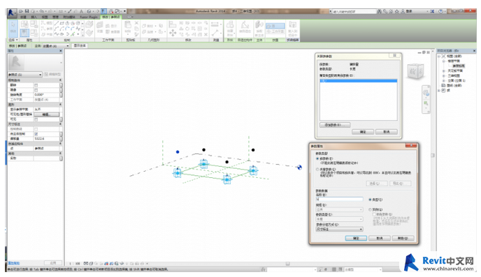
Task: Select the Line draw tool in Draw panel
Action: [57, 23]
